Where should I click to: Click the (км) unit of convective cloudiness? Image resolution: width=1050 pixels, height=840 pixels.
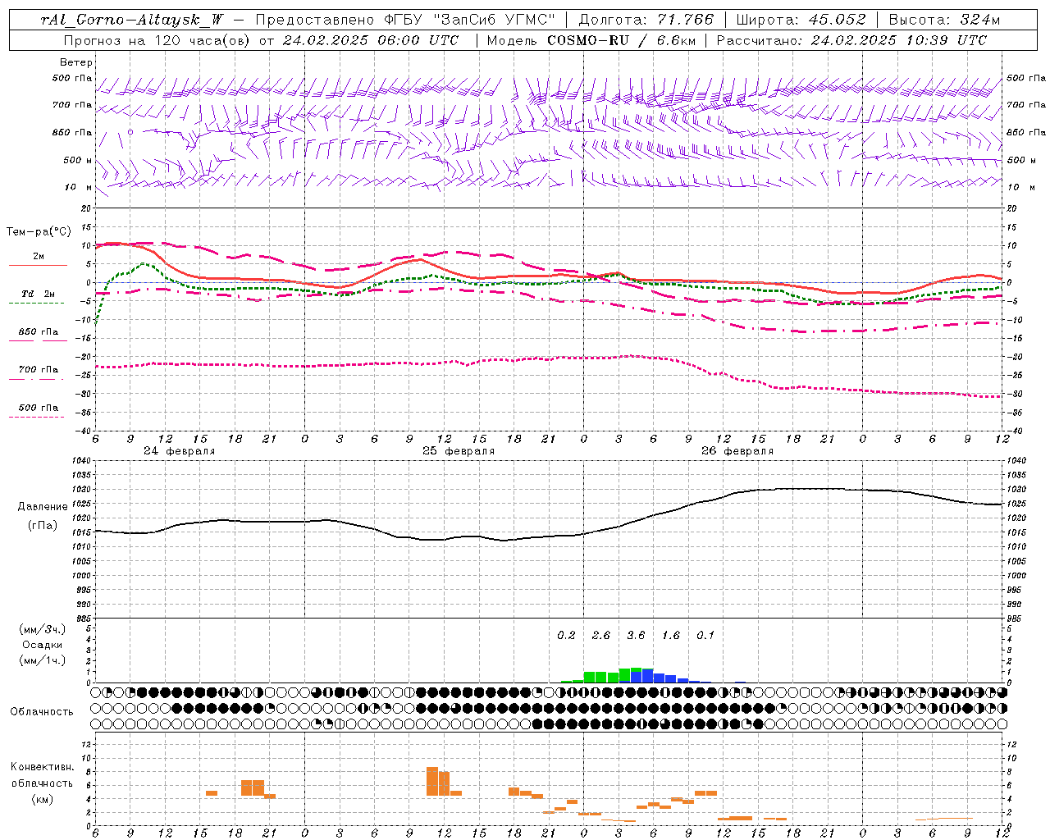42,799
